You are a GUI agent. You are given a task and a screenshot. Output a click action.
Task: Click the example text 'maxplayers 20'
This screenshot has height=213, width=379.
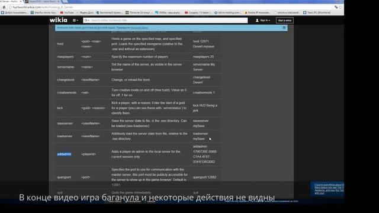[x=203, y=57]
